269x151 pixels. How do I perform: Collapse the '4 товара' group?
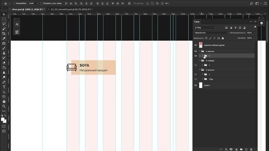click(x=200, y=60)
